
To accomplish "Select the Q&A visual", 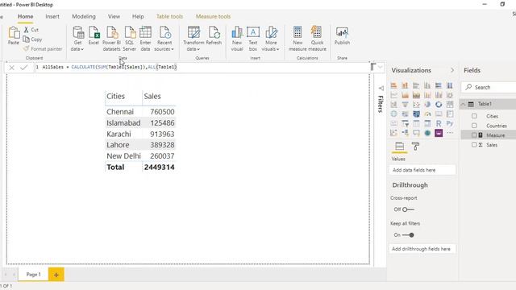I will [416, 133].
